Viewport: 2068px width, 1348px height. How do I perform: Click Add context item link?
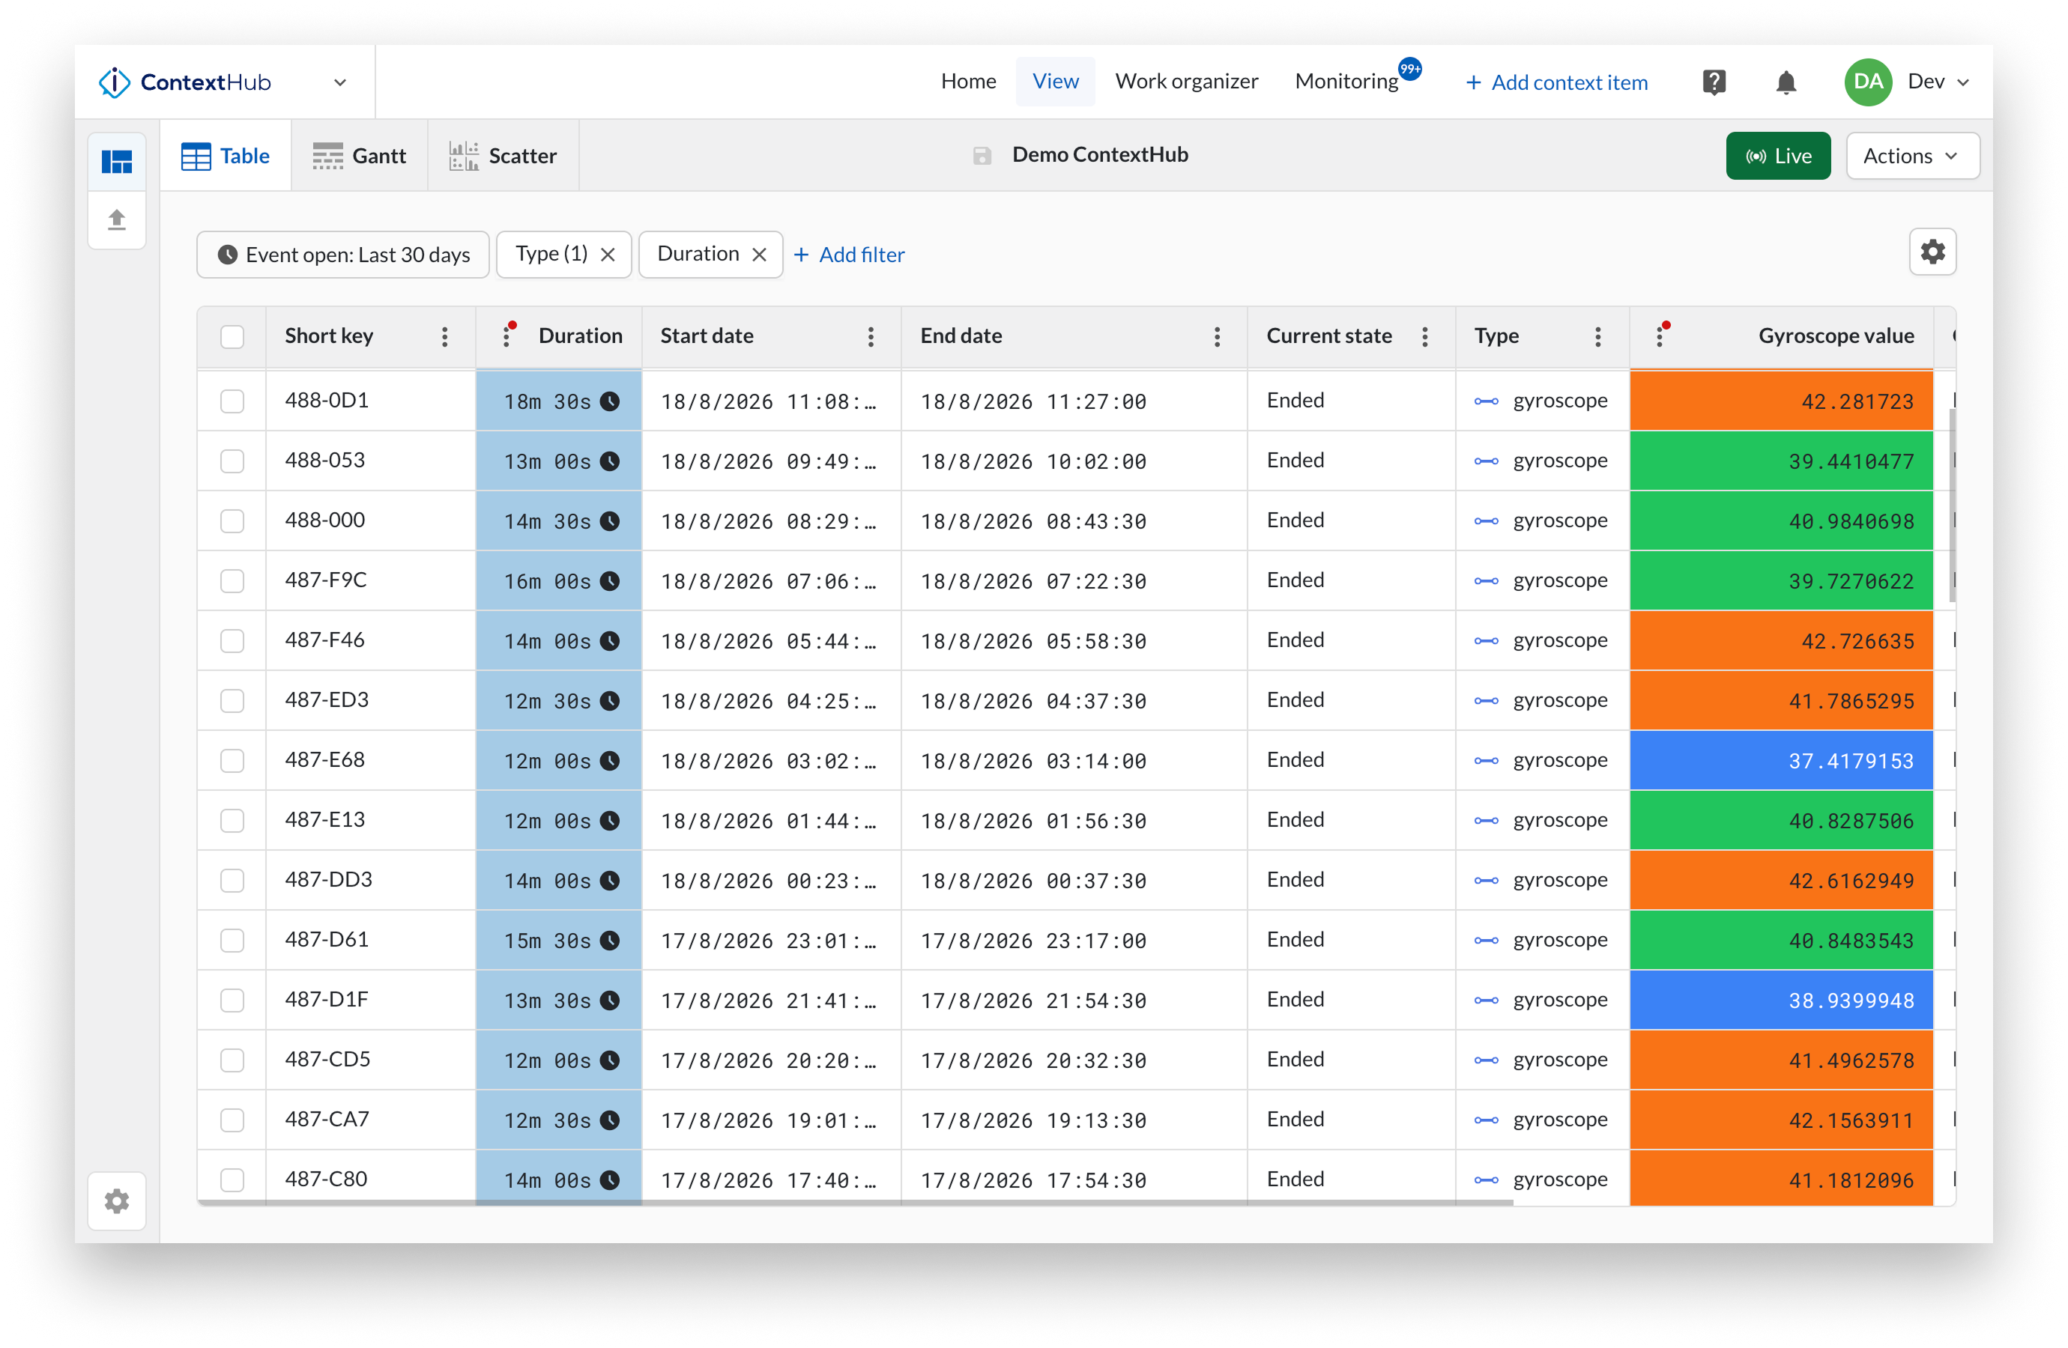coord(1556,82)
